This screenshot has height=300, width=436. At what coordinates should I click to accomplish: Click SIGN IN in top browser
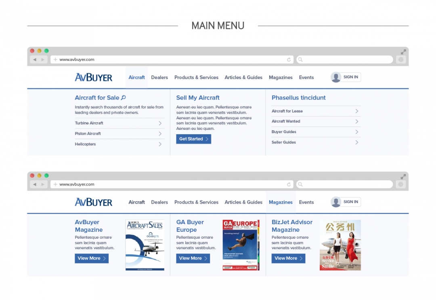pos(351,77)
